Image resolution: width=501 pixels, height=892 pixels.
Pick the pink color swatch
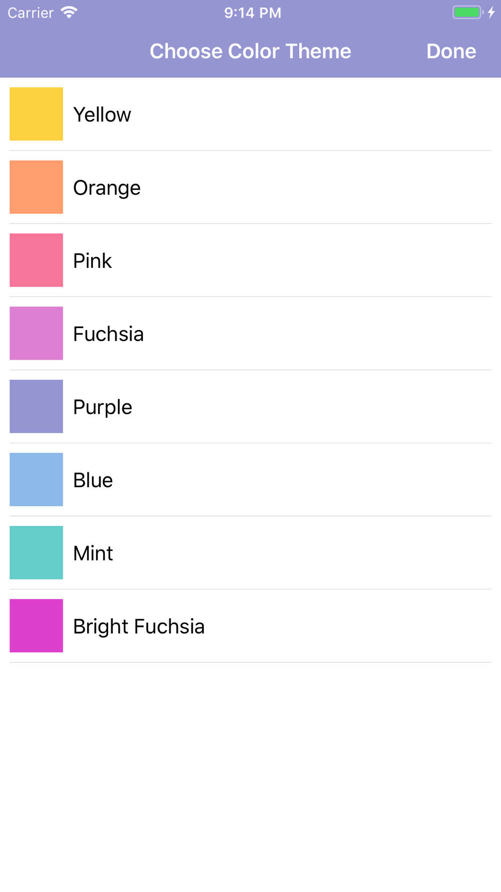click(36, 260)
